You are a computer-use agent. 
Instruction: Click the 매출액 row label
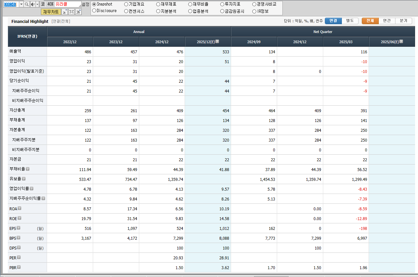pyautogui.click(x=15, y=51)
